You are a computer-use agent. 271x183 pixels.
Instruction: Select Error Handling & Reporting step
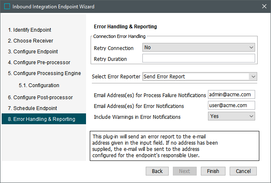click(41, 119)
